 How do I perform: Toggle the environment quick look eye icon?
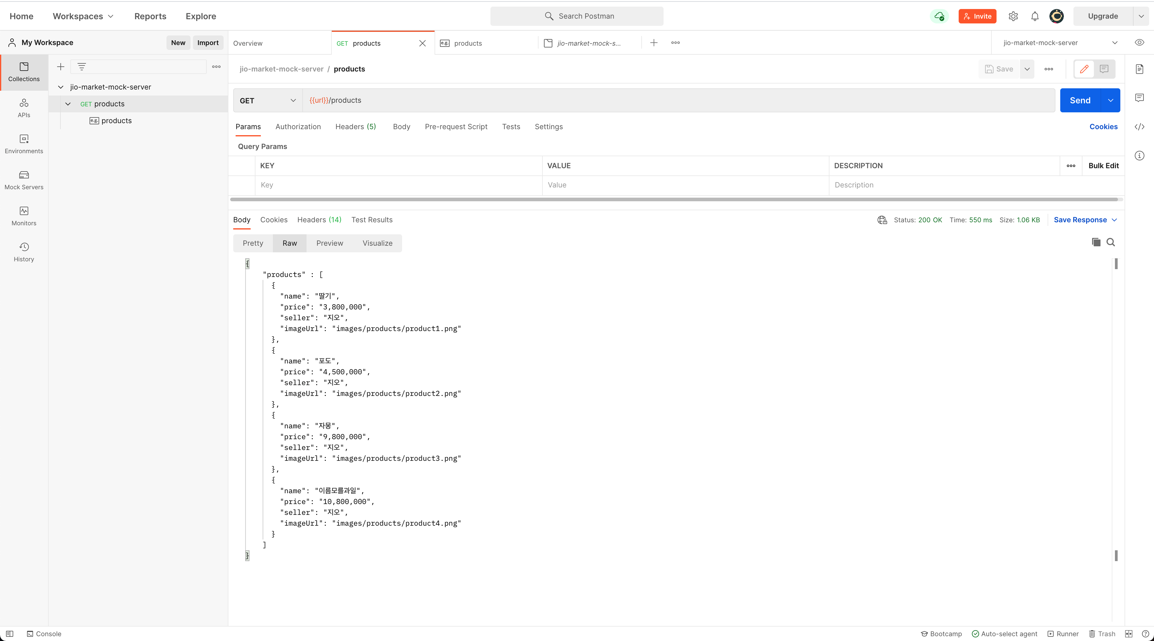click(x=1139, y=43)
